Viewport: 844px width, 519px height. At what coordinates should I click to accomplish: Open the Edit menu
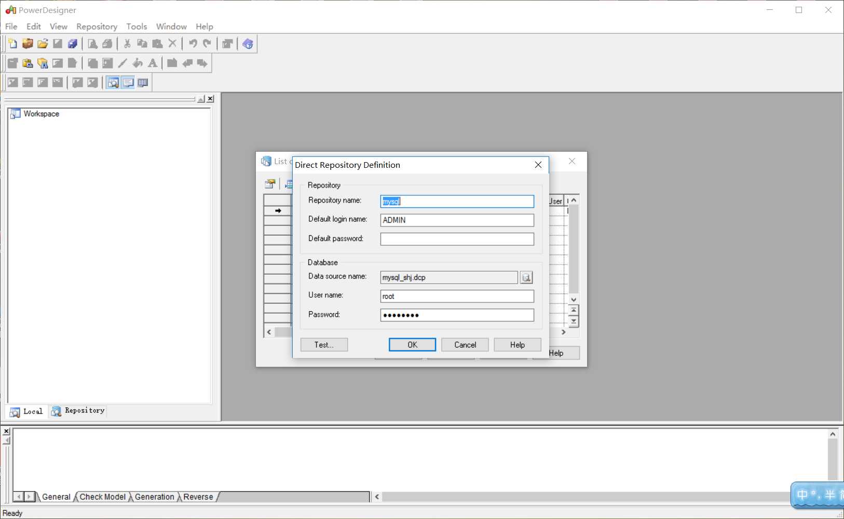(34, 26)
